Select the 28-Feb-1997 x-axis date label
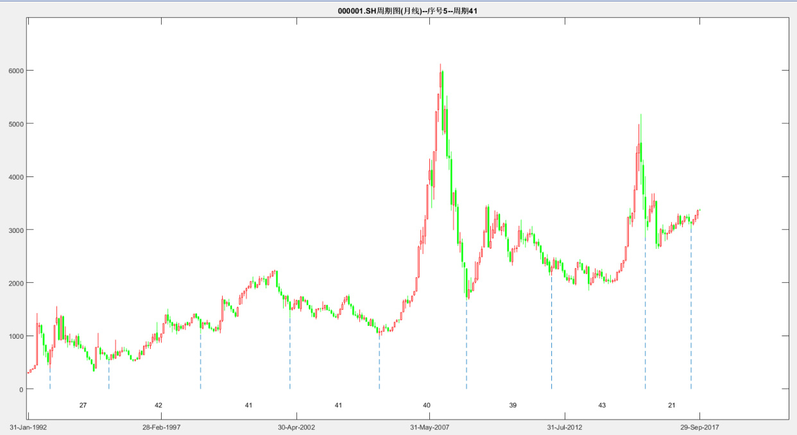This screenshot has height=435, width=797. point(162,427)
